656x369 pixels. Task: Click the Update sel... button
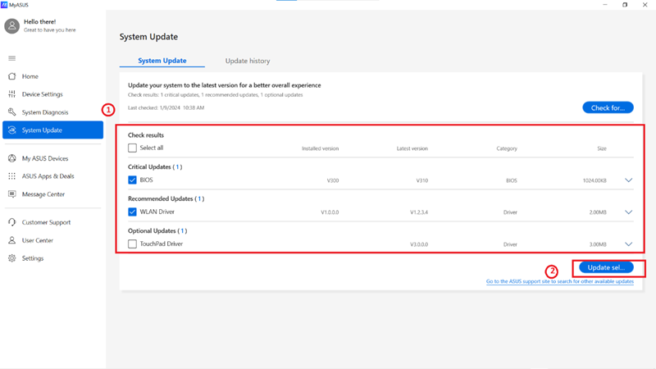click(606, 267)
